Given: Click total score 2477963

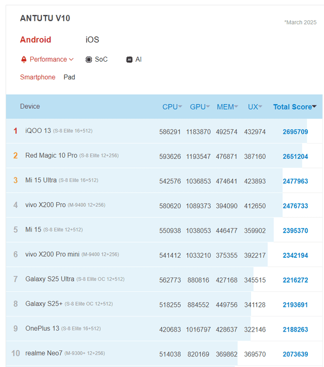Looking at the screenshot, I should pyautogui.click(x=295, y=181).
